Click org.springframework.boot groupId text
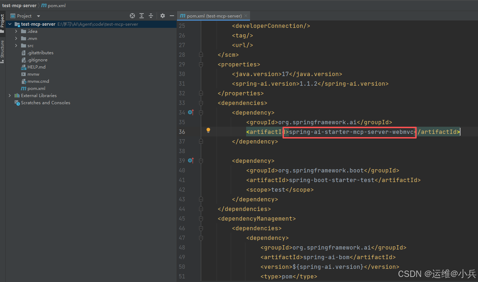Image resolution: width=478 pixels, height=282 pixels. 321,170
